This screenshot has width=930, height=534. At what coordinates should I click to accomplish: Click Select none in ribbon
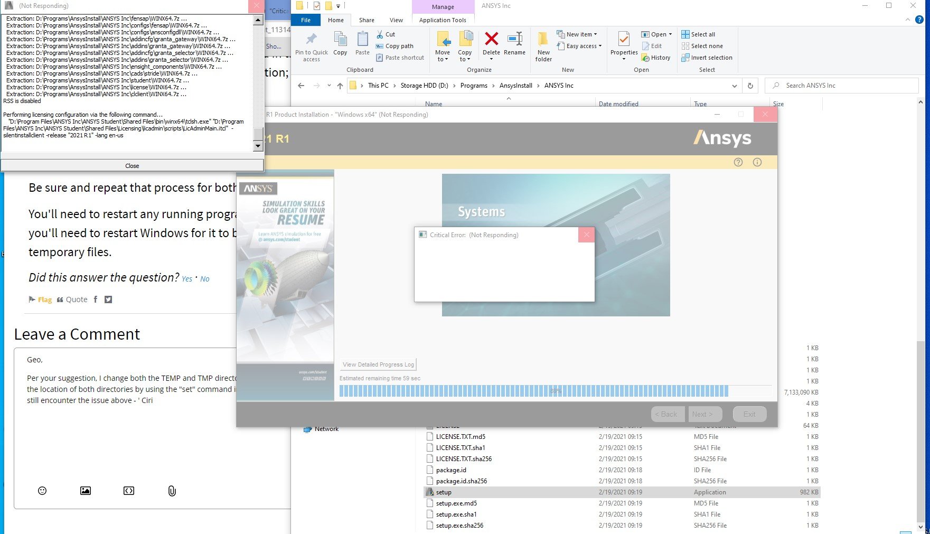[x=702, y=46]
